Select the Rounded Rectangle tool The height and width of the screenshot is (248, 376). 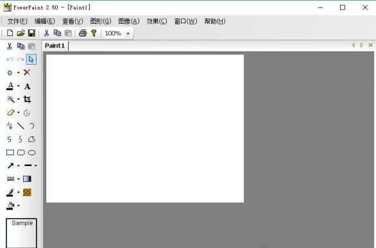21,153
